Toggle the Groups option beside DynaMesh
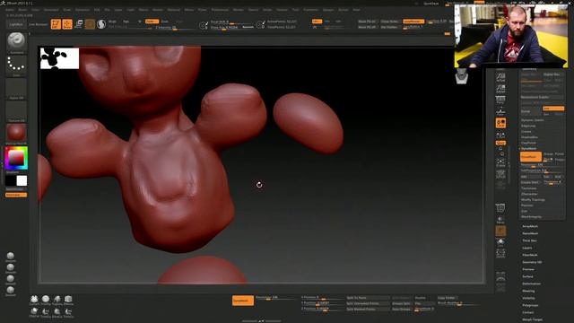Viewport: 574px width, 323px height. 548,154
